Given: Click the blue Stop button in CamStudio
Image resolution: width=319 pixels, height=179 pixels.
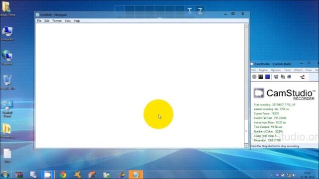Looking at the screenshot, I should coord(268,77).
